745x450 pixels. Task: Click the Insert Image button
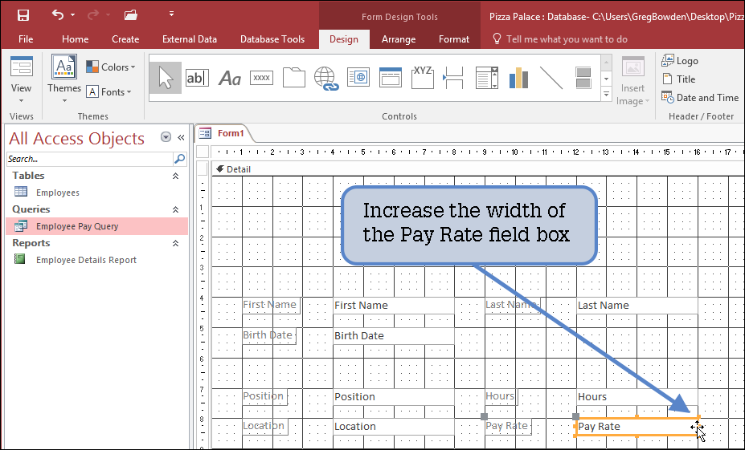point(632,80)
